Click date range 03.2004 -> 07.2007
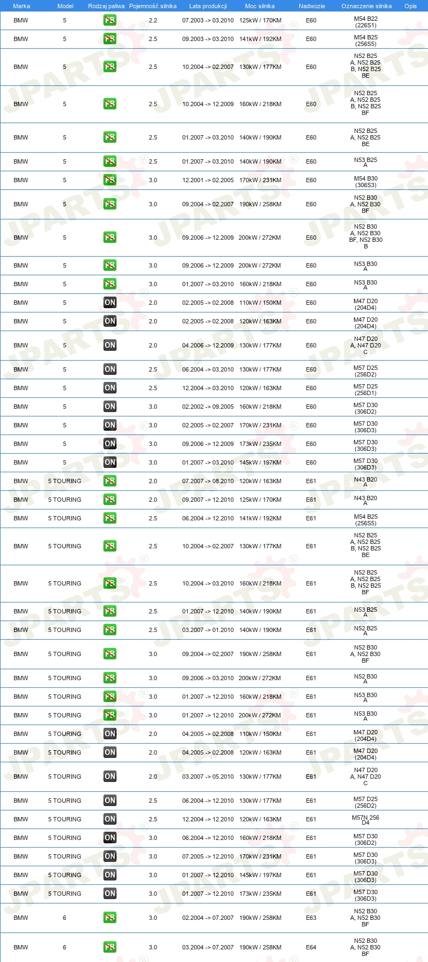Image resolution: width=428 pixels, height=962 pixels. [208, 947]
